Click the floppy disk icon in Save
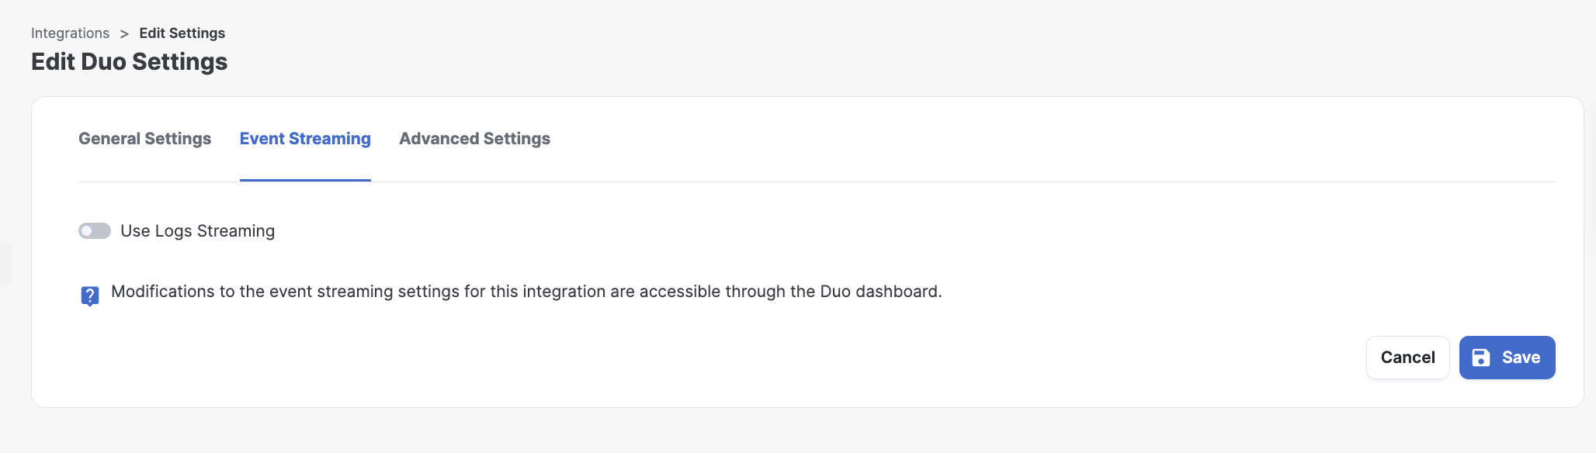Viewport: 1596px width, 453px height. point(1481,358)
